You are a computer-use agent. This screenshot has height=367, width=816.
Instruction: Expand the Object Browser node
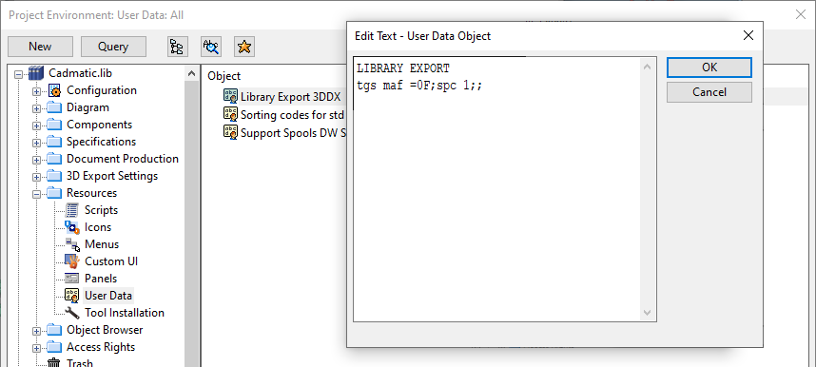click(x=36, y=331)
